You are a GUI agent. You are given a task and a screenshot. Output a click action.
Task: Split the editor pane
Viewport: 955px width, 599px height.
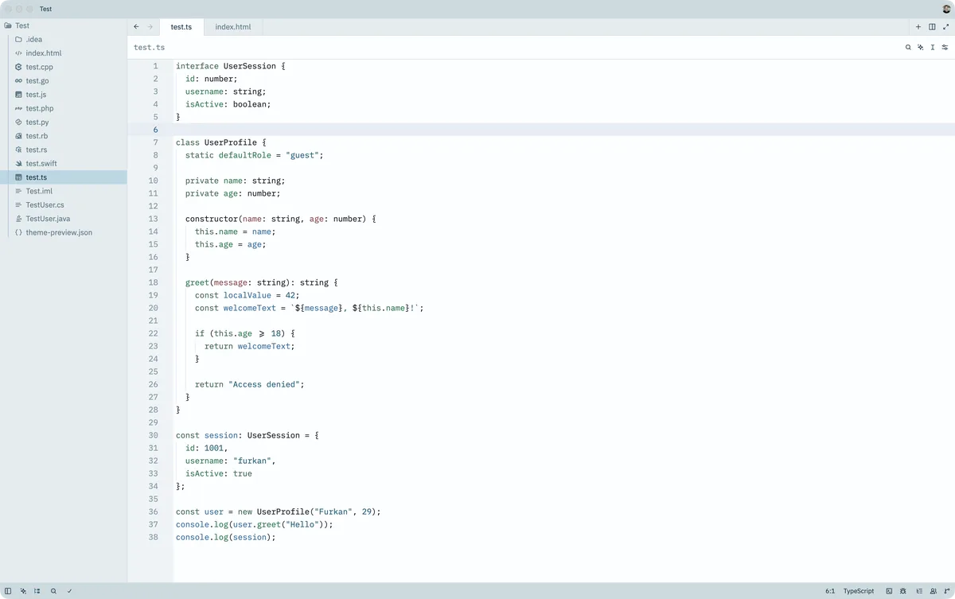932,26
